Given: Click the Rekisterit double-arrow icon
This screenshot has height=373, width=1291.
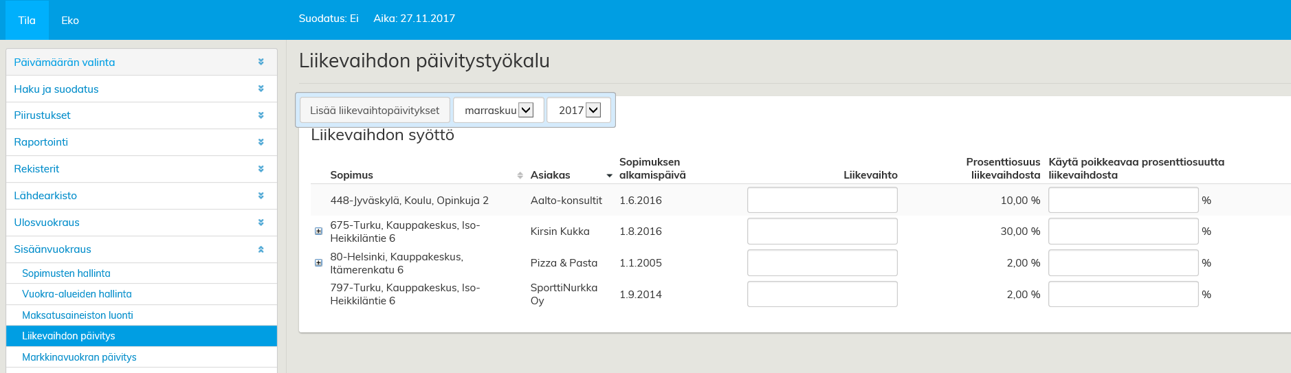Looking at the screenshot, I should (x=261, y=169).
